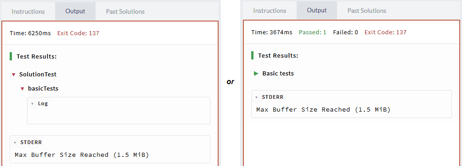Image resolution: width=462 pixels, height=166 pixels.
Task: Open Past Solutions tab in left panel
Action: click(125, 12)
